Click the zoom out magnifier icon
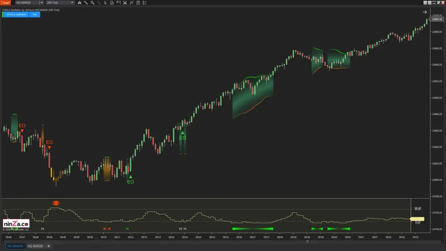Screen dimensions: 446x251 [99, 3]
